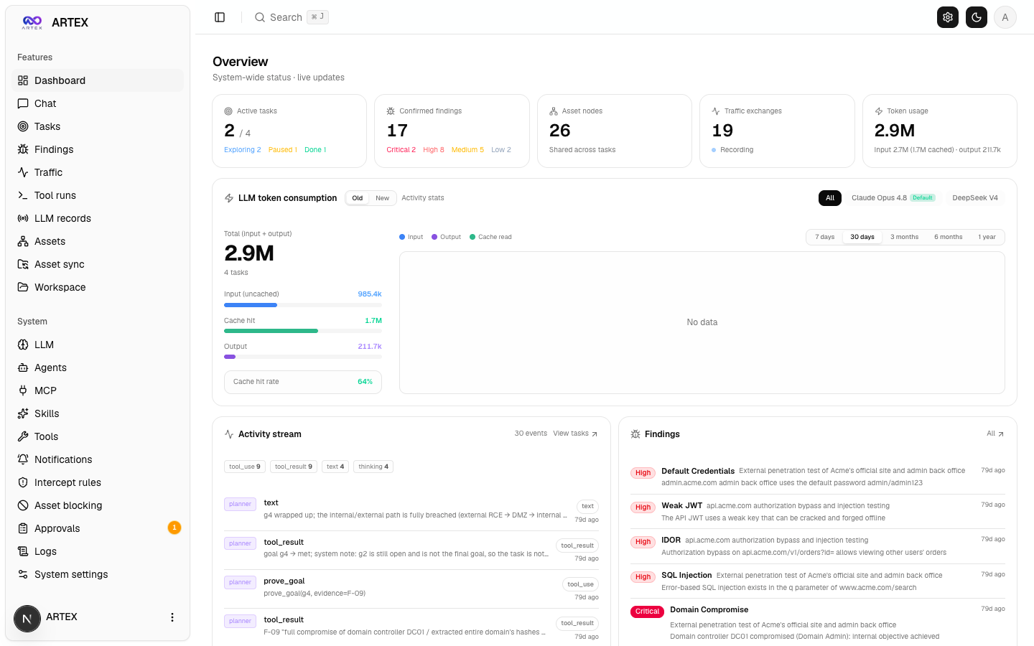This screenshot has height=646, width=1034.
Task: Click the Search field in top bar
Action: (291, 17)
